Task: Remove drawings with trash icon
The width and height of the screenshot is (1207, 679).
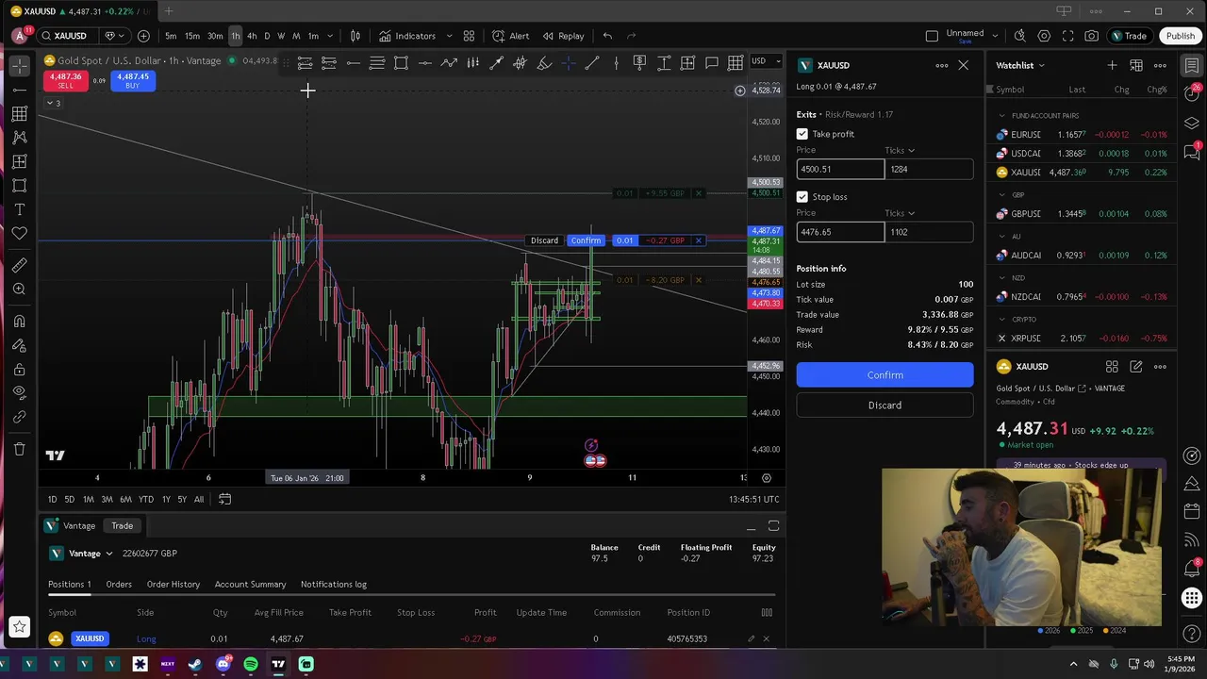Action: click(19, 449)
